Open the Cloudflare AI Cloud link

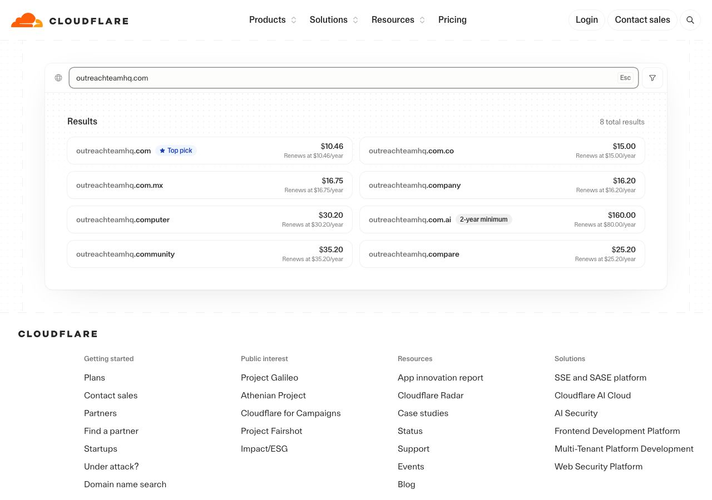tap(592, 396)
